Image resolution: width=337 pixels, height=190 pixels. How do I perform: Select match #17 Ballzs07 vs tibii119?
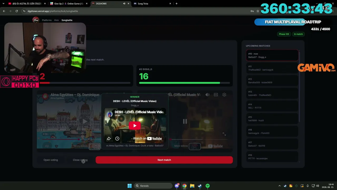pos(272,144)
